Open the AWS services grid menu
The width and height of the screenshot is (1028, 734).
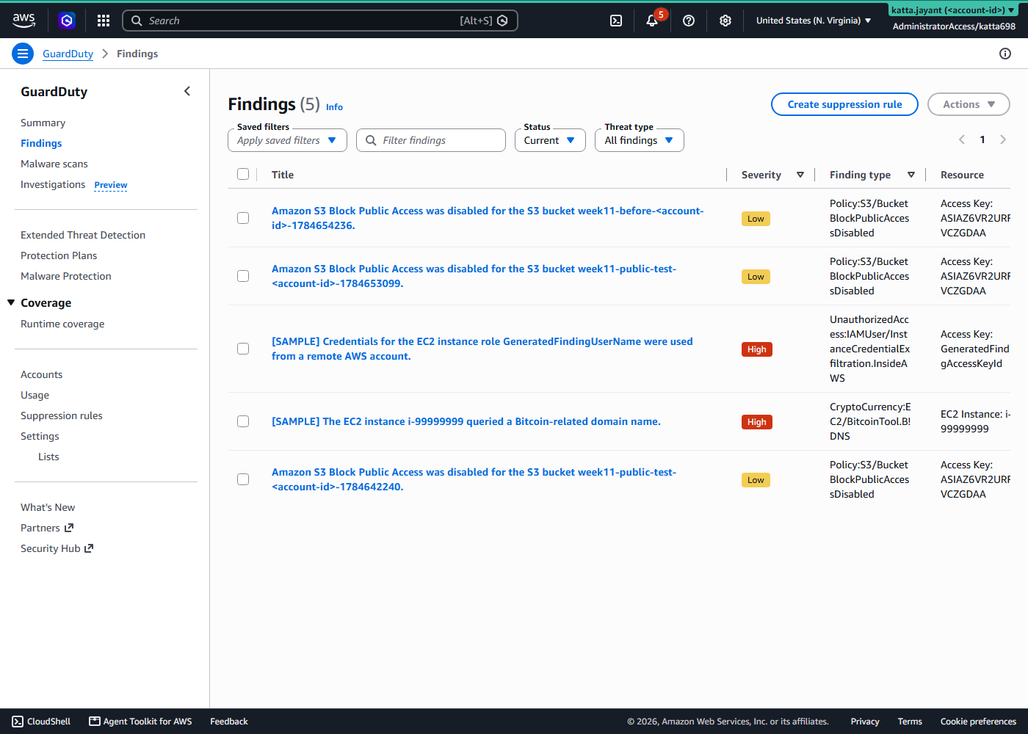104,21
